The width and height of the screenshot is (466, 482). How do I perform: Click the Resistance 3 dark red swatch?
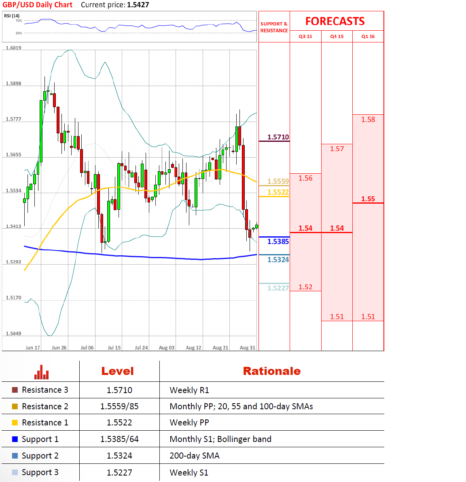tap(15, 390)
